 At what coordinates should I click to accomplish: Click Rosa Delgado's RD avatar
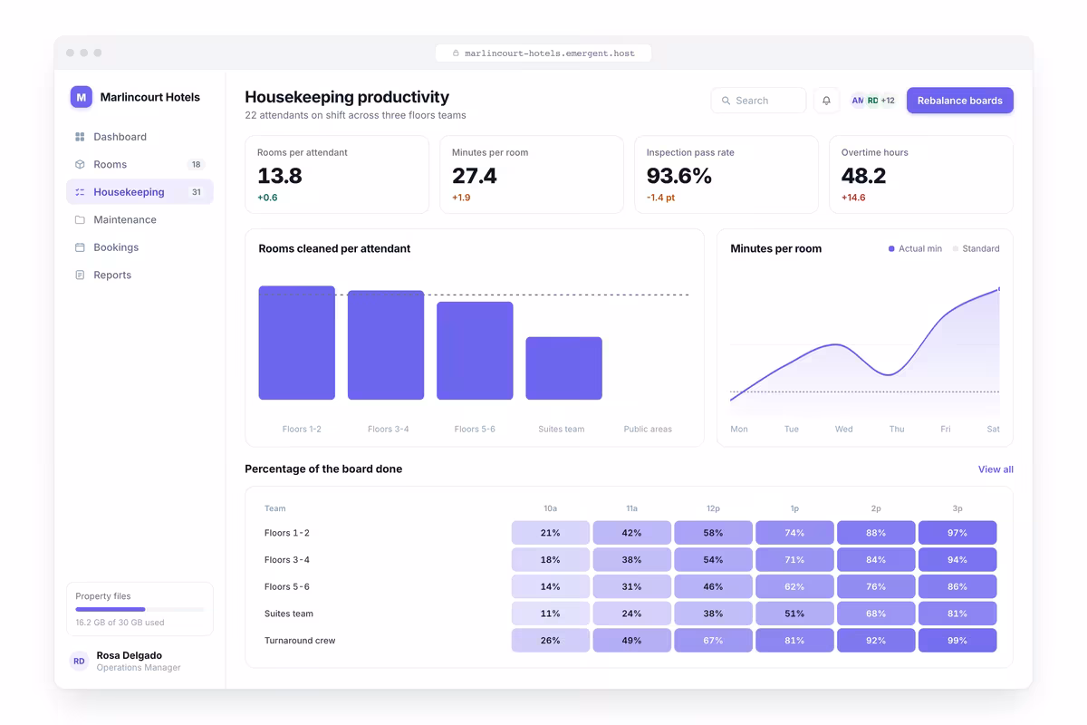tap(79, 661)
